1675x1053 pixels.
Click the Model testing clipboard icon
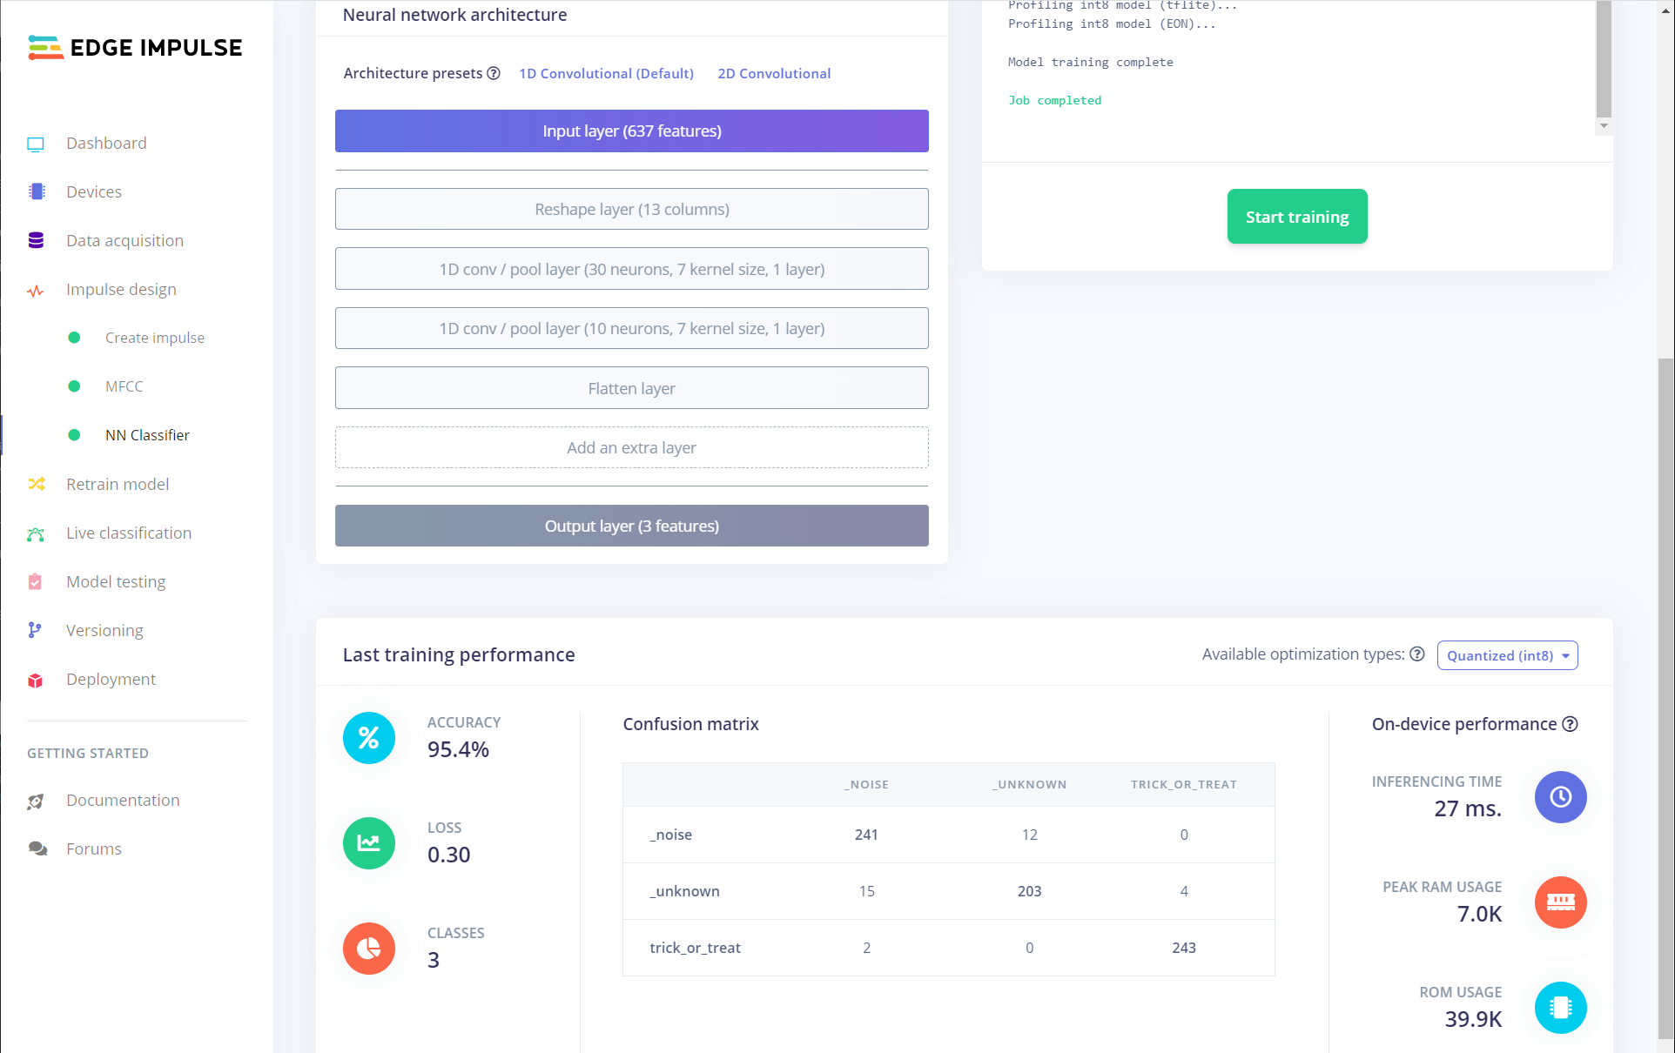36,581
